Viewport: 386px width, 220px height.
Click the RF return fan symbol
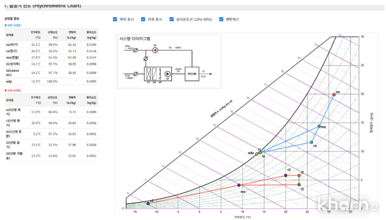tap(155, 51)
